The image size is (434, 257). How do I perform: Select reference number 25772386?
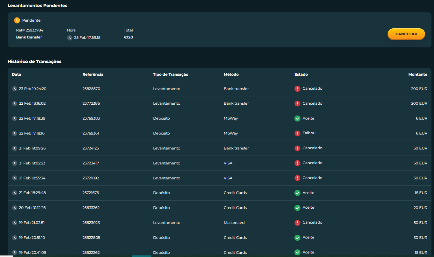(91, 103)
